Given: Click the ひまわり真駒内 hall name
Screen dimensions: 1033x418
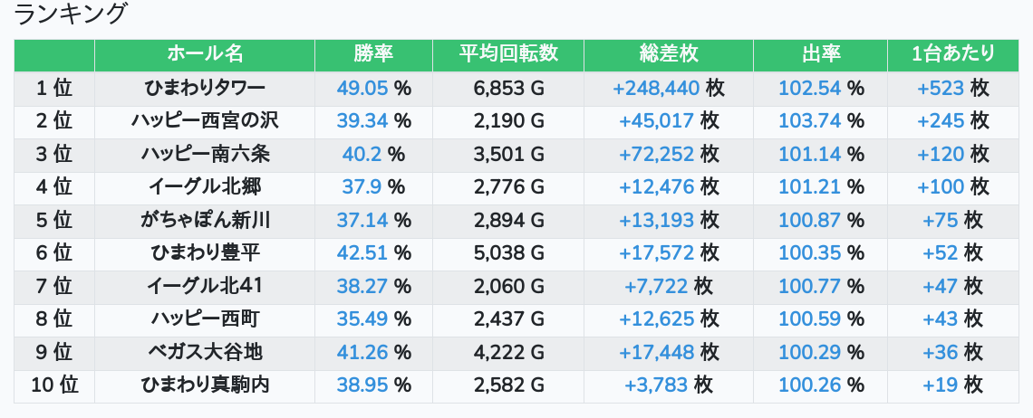Looking at the screenshot, I should pyautogui.click(x=205, y=385).
